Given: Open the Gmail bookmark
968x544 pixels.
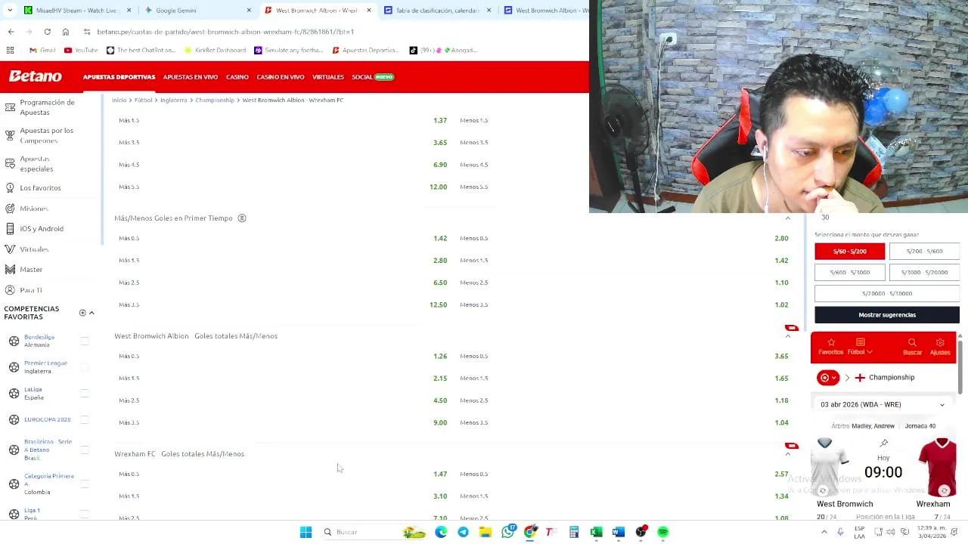Looking at the screenshot, I should click(42, 50).
